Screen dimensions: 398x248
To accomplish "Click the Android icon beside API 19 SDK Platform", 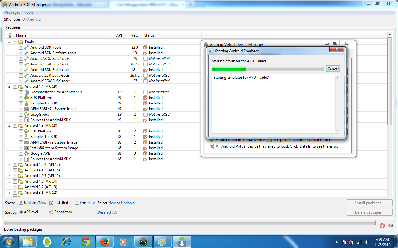I will (x=26, y=98).
